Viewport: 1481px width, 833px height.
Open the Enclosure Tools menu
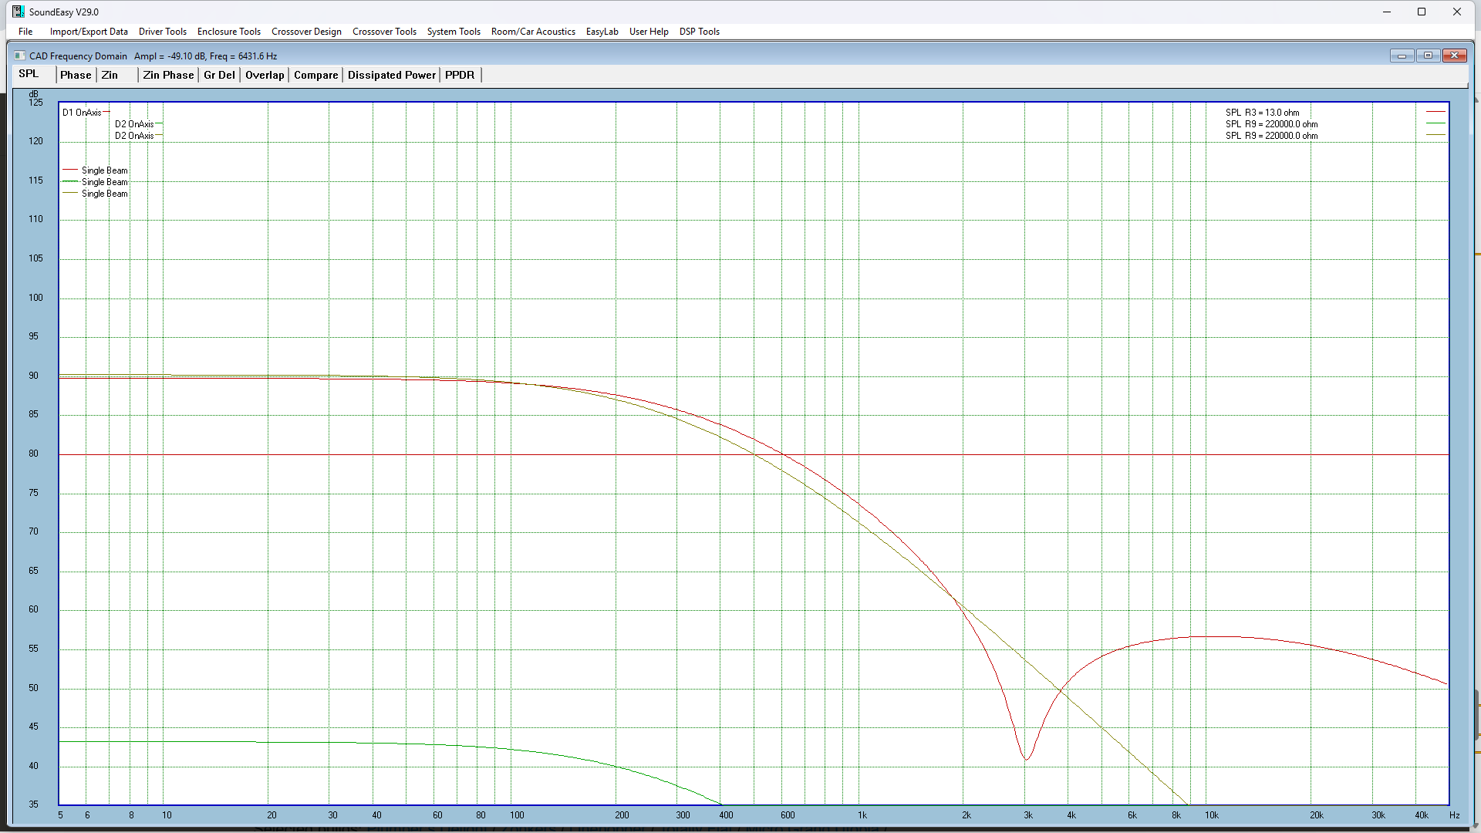pos(229,32)
